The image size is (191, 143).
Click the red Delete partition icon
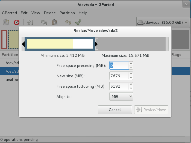click(17, 22)
